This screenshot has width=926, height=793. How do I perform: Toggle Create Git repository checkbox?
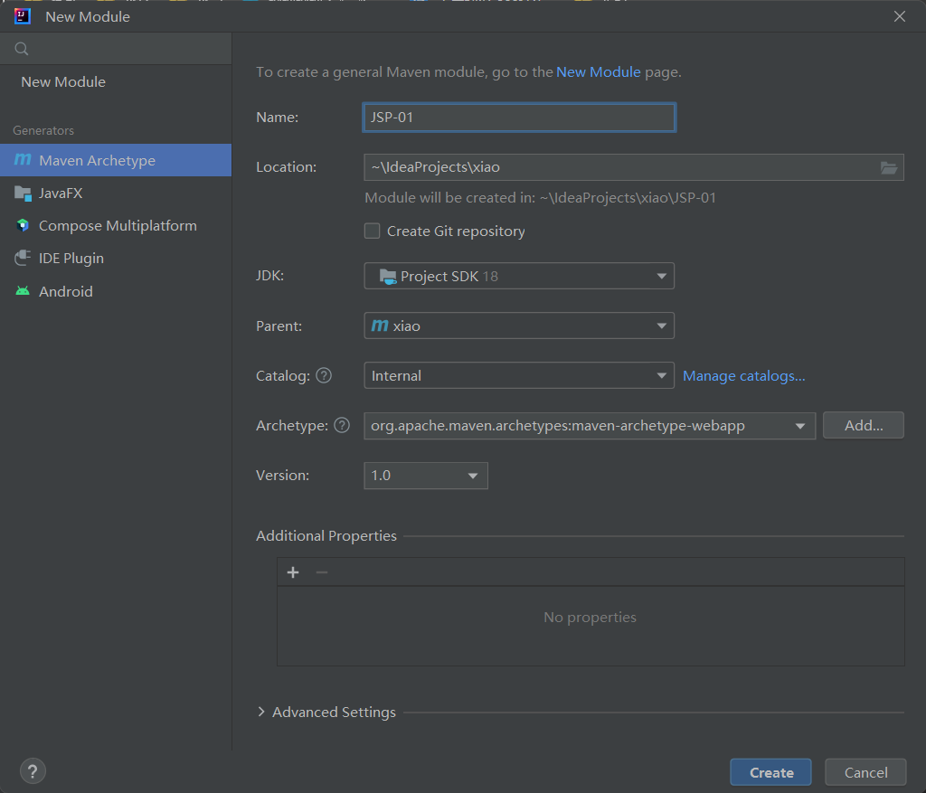coord(372,231)
